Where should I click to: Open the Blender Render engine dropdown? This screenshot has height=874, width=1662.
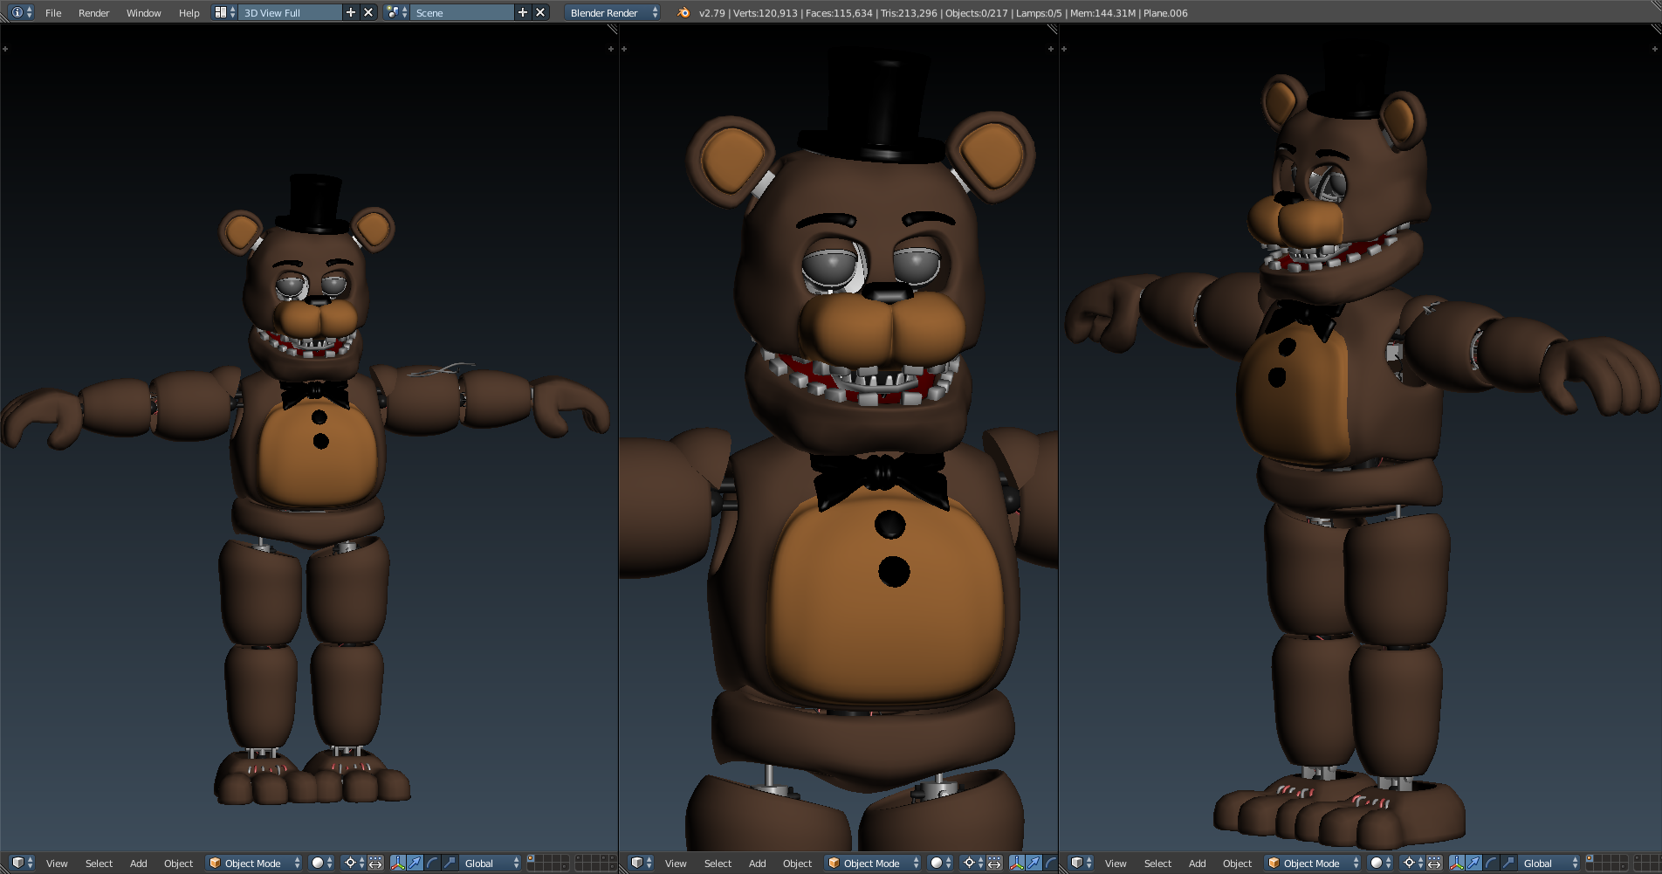[x=612, y=13]
